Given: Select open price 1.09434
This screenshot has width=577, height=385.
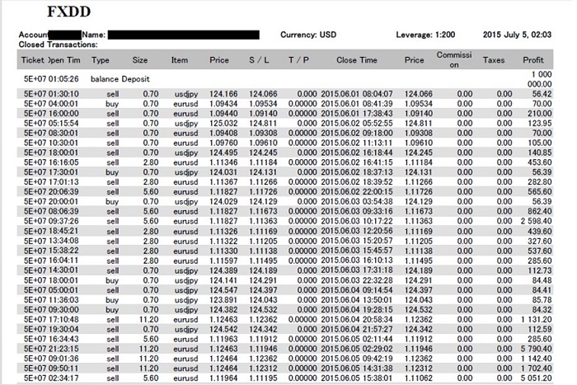Looking at the screenshot, I should [223, 104].
